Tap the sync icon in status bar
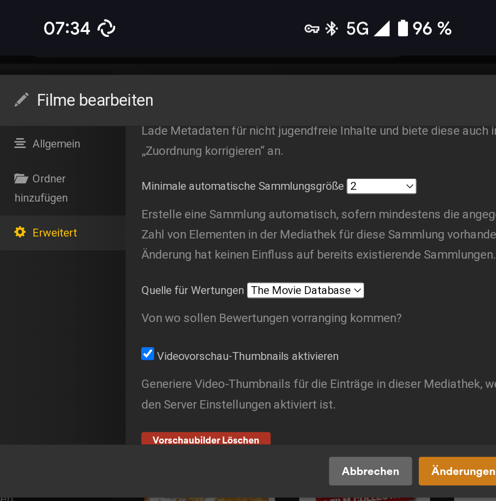The height and width of the screenshot is (501, 496). pos(106,28)
